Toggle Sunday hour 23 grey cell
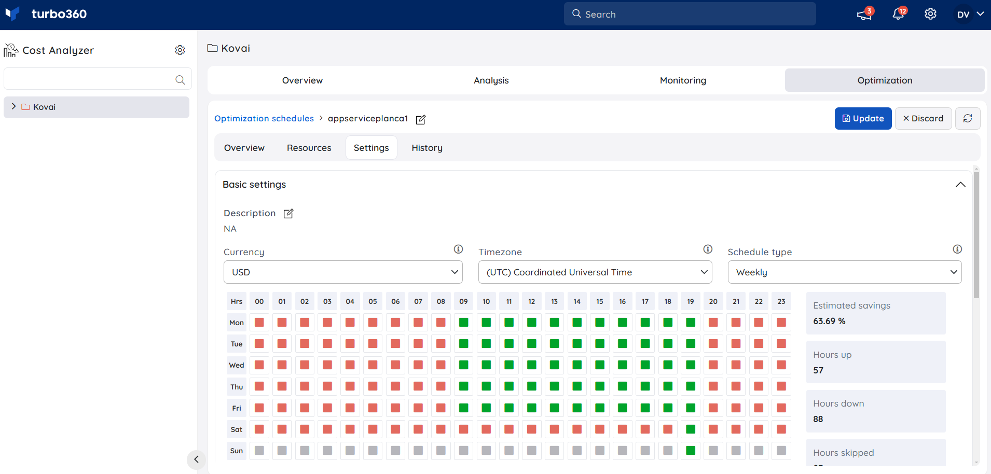Viewport: 991px width, 474px height. (x=781, y=451)
